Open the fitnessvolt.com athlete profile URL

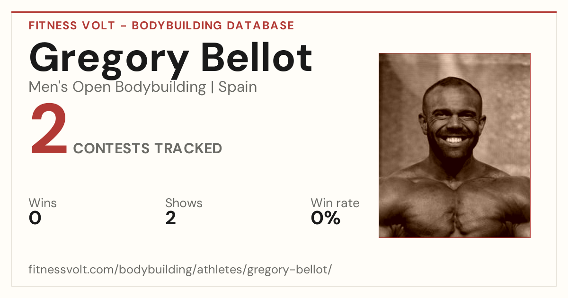click(180, 270)
